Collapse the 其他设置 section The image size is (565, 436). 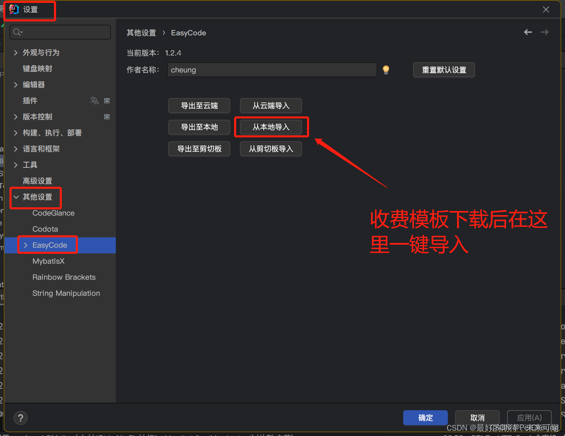16,197
